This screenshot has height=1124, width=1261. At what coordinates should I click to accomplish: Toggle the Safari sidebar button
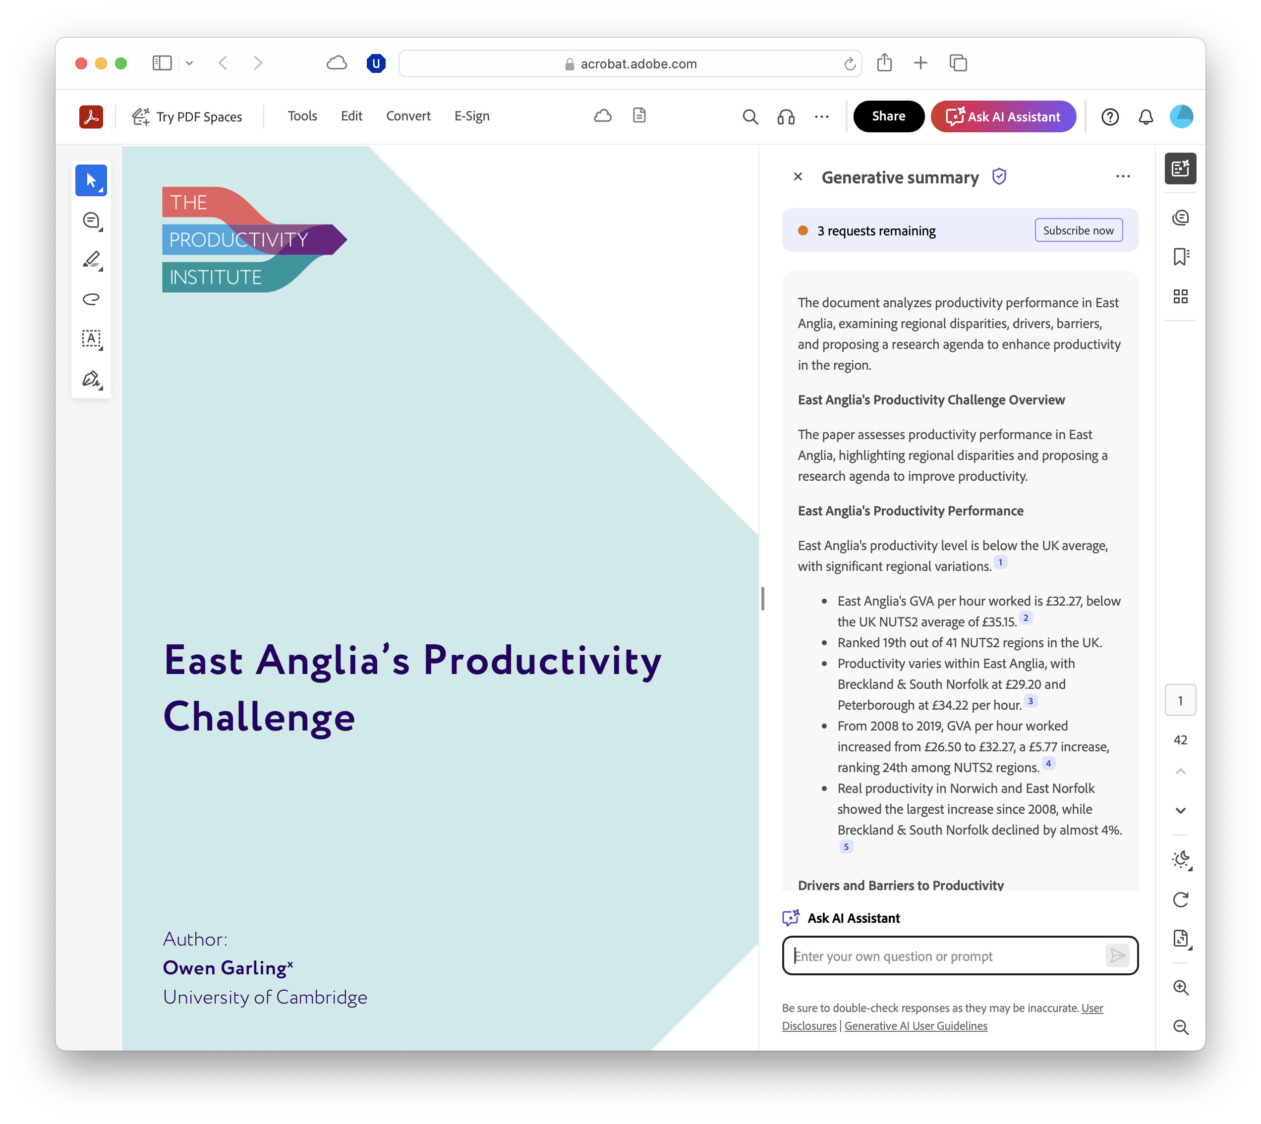(162, 63)
